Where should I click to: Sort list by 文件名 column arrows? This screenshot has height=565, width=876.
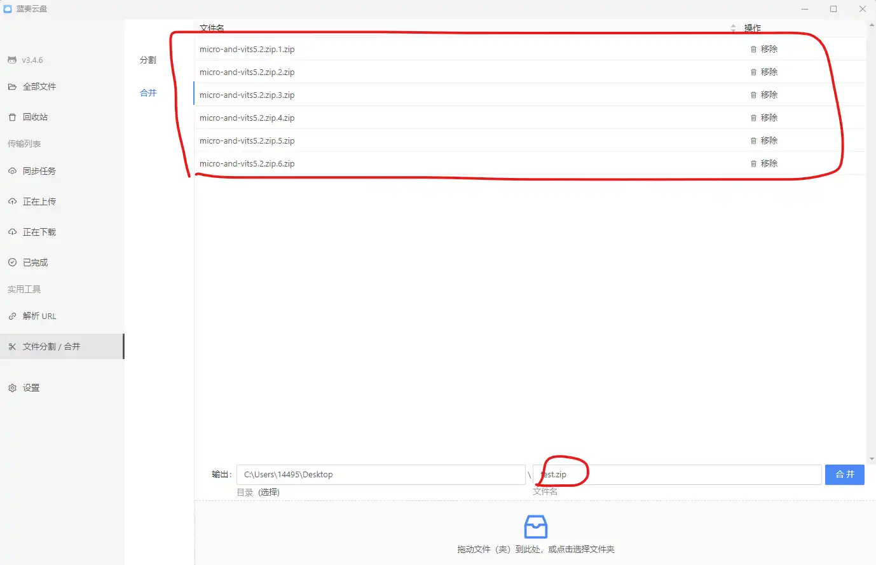tap(733, 28)
